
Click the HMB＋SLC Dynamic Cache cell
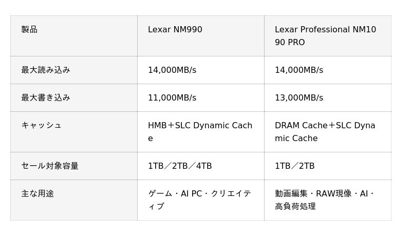[x=201, y=132]
